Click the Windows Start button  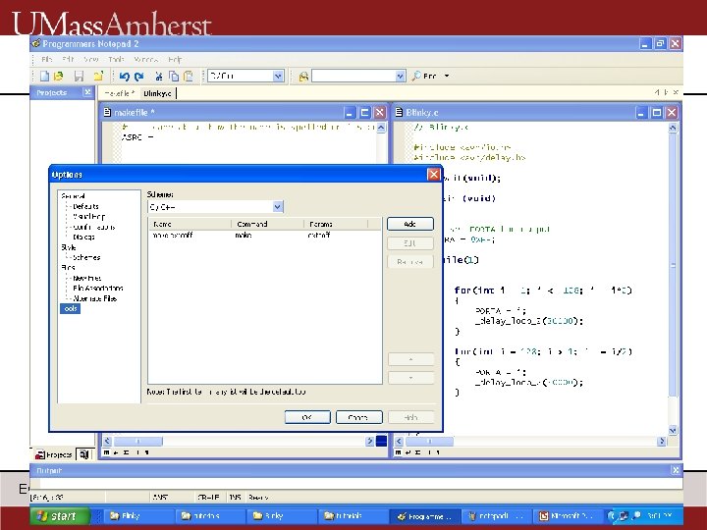61,516
